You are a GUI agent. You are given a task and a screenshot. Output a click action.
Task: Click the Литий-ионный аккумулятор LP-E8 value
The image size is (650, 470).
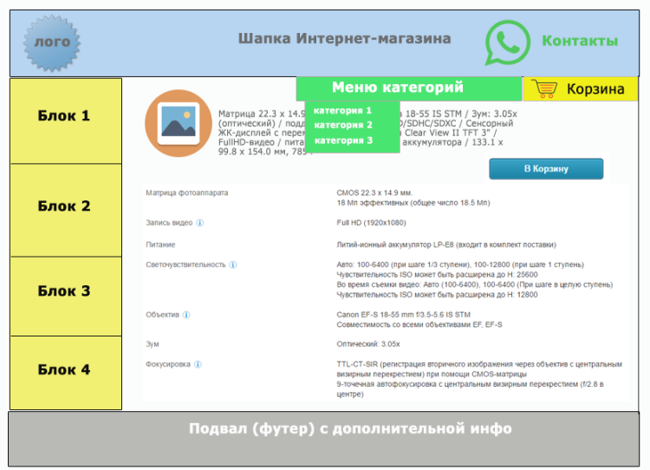coord(446,245)
